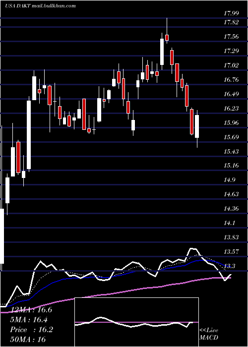This screenshot has height=347, width=248.
Task: Click the 17.99 price axis label
Action: (x=231, y=13)
